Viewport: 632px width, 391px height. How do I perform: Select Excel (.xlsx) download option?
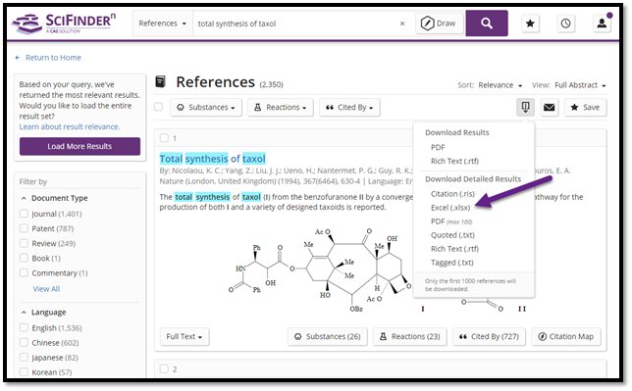pos(450,208)
